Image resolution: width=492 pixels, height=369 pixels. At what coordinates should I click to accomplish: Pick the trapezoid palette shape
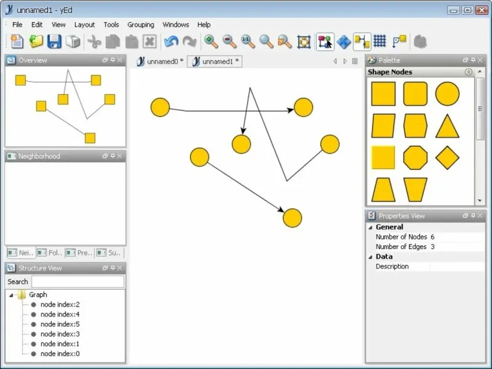pos(383,190)
